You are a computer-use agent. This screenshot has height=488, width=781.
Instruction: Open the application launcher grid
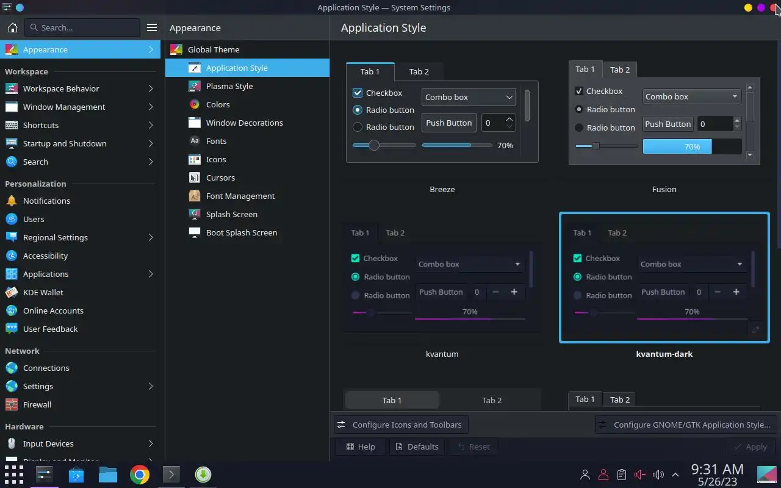pyautogui.click(x=13, y=475)
